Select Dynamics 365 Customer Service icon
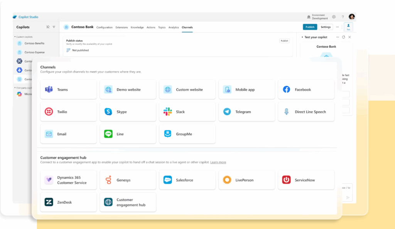Image resolution: width=395 pixels, height=229 pixels. click(x=49, y=180)
